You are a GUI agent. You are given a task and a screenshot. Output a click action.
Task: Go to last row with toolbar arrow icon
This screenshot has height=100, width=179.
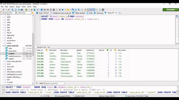[48, 10]
